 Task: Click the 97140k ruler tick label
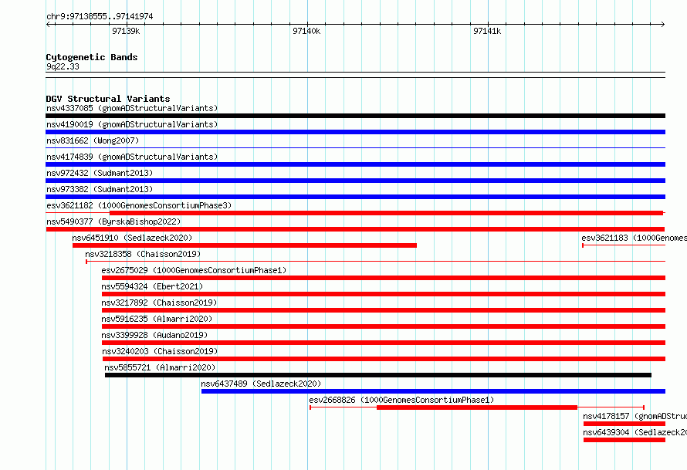point(306,31)
